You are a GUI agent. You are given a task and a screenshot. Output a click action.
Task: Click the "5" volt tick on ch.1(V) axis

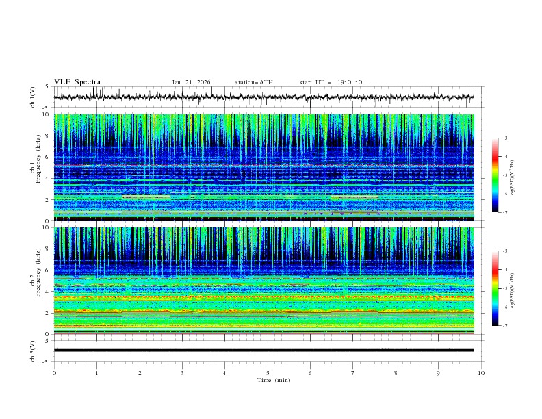coord(47,87)
